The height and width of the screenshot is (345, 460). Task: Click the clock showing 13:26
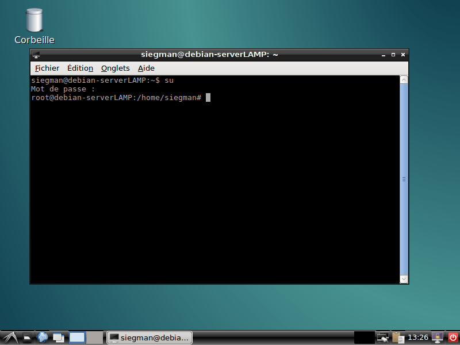coord(418,337)
